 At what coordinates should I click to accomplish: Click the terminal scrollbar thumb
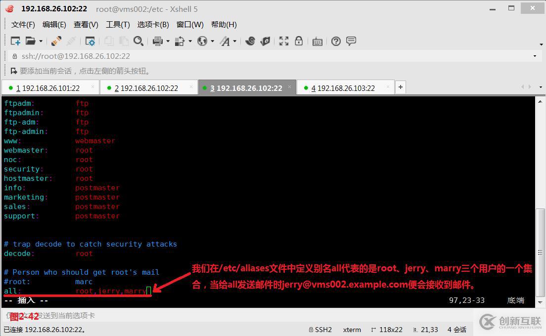point(540,252)
